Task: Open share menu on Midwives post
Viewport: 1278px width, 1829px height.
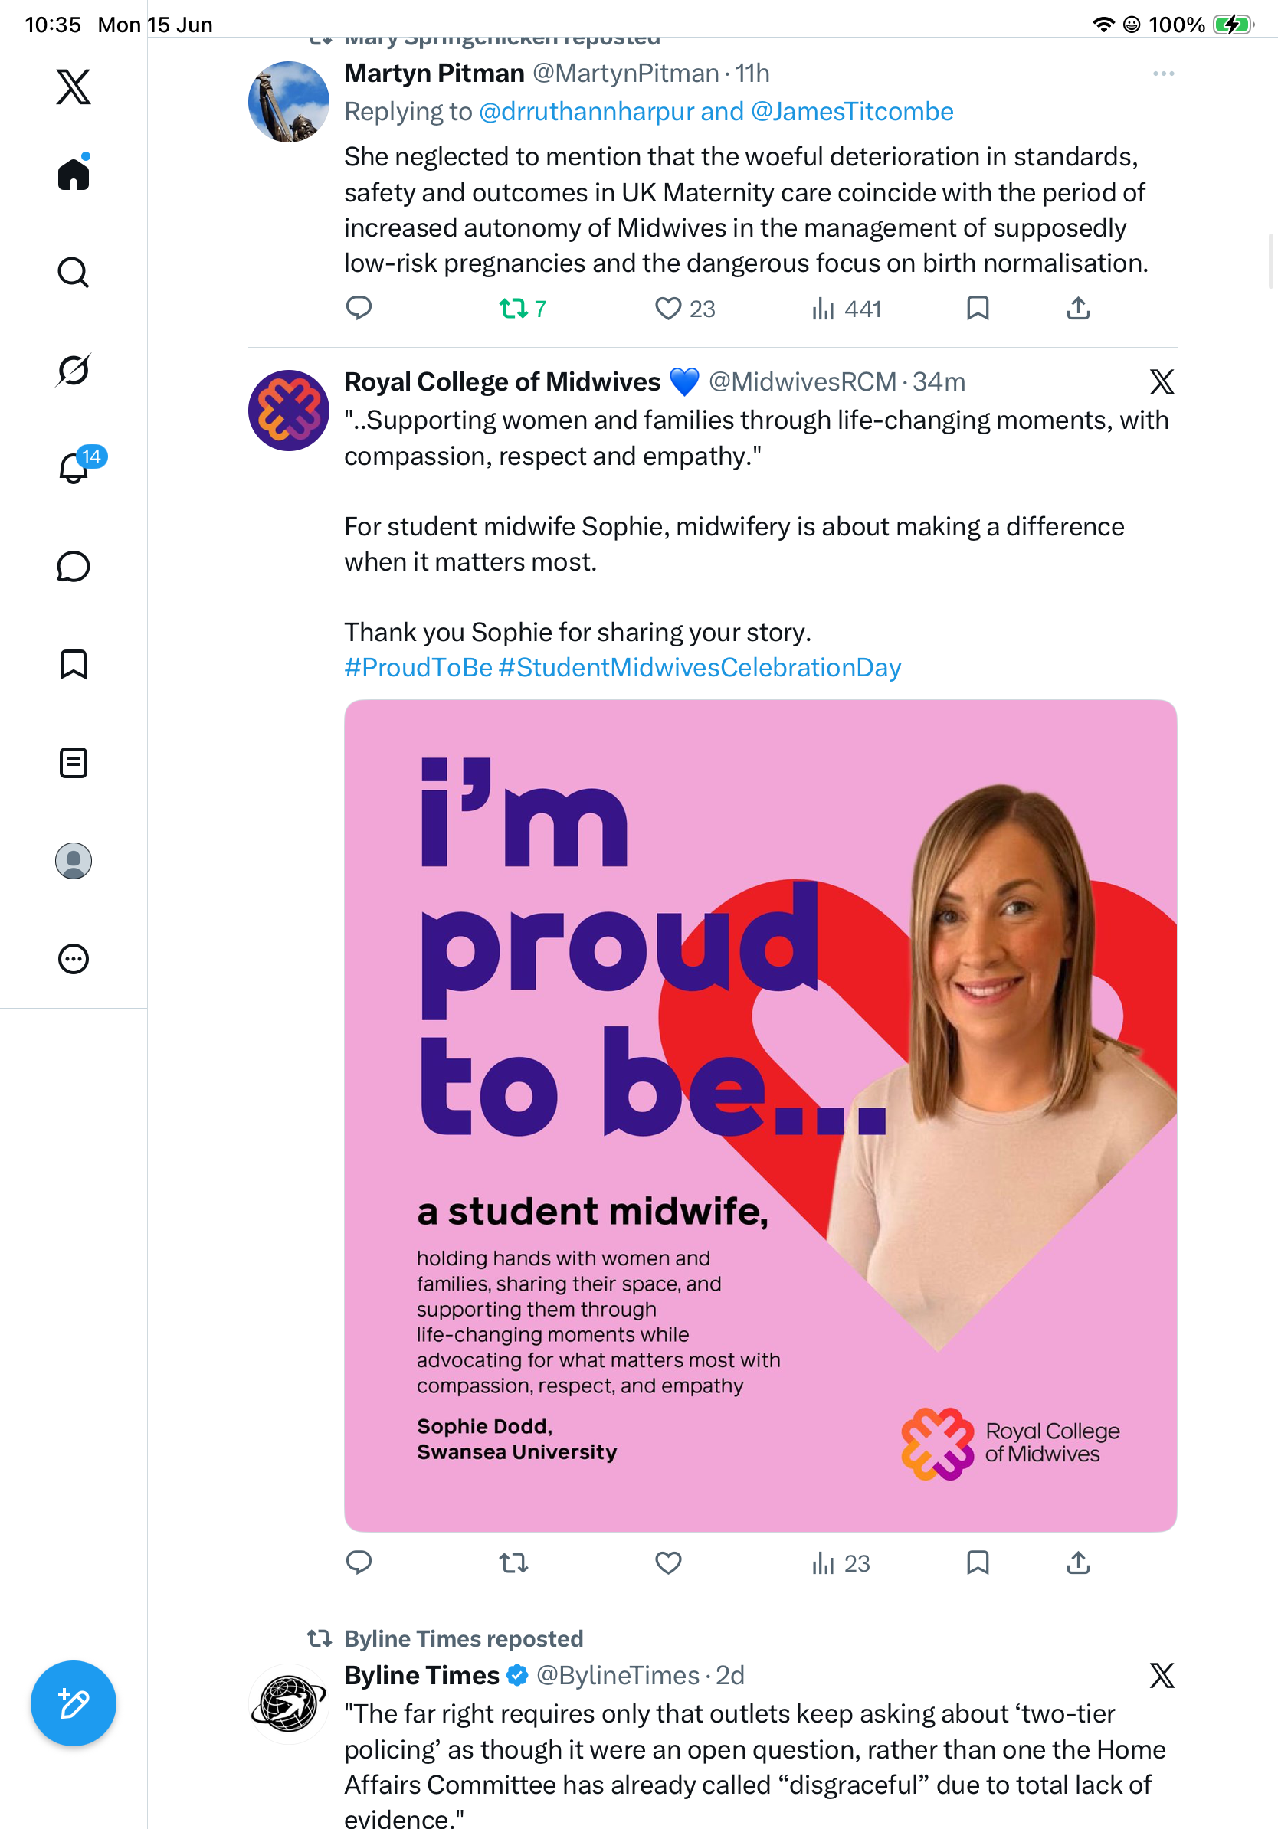Action: [x=1078, y=1563]
